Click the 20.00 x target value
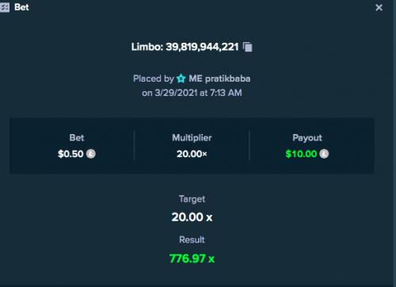 click(192, 217)
